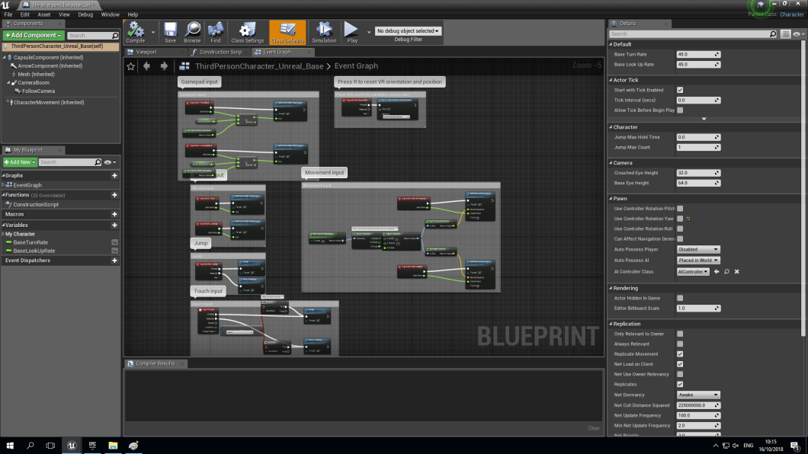The height and width of the screenshot is (454, 808).
Task: Click Add Component button
Action: (x=34, y=36)
